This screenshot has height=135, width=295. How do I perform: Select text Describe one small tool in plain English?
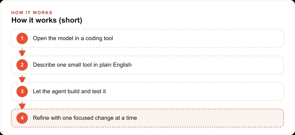(82, 65)
